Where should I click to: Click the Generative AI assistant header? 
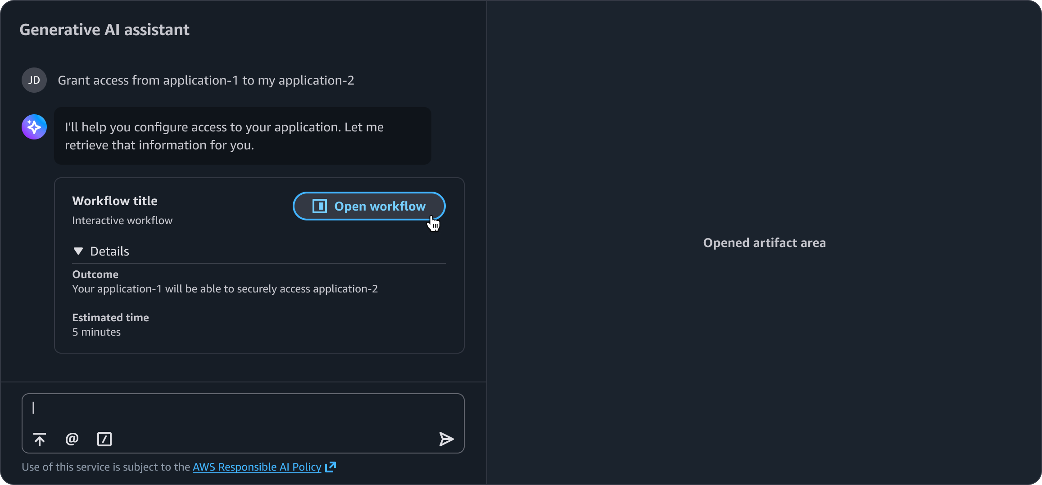[x=104, y=30]
